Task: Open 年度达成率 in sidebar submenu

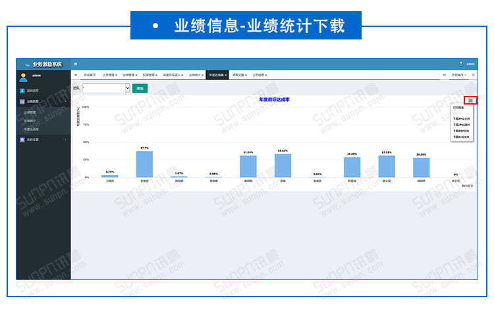Action: pyautogui.click(x=32, y=129)
